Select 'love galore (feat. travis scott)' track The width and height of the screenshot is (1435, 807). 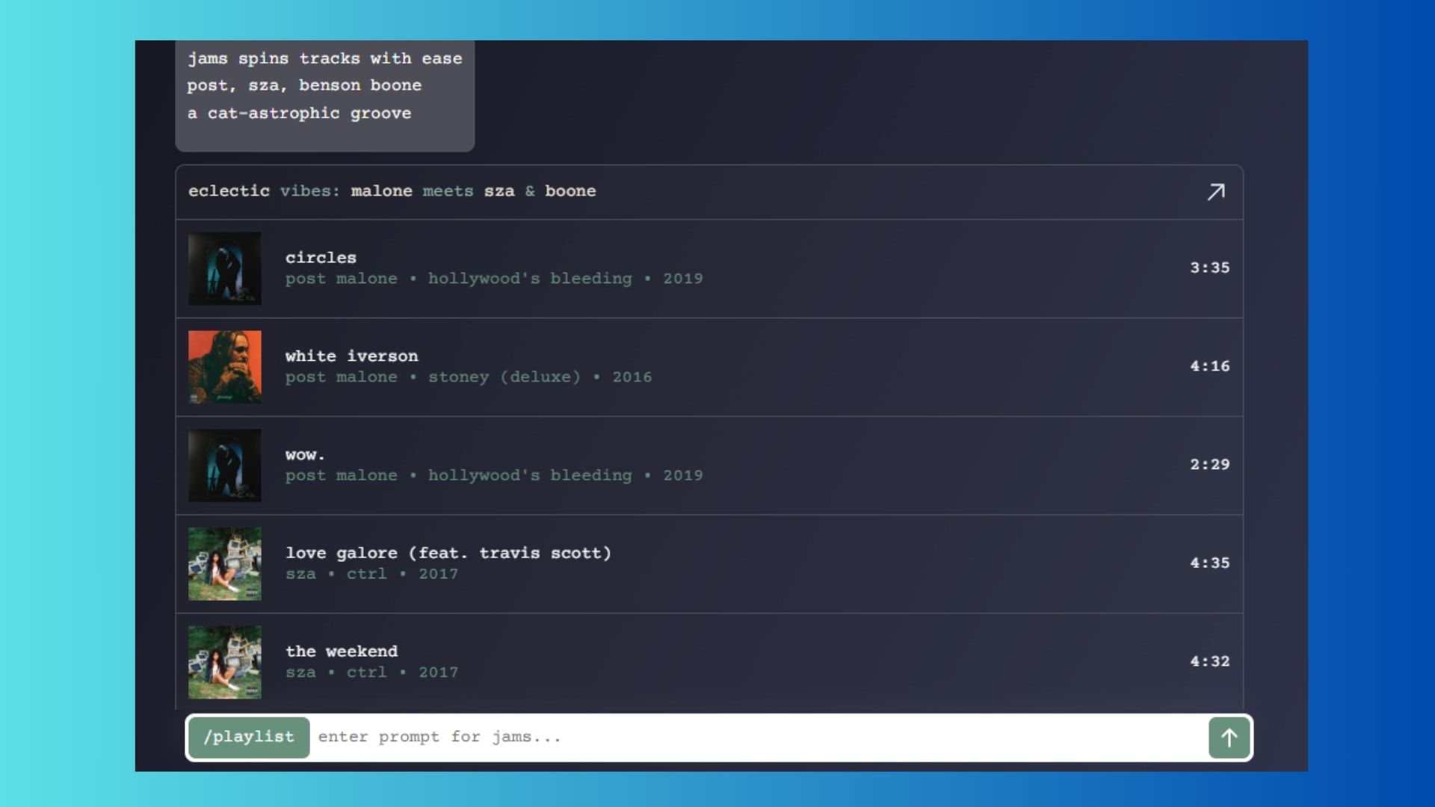[448, 554]
